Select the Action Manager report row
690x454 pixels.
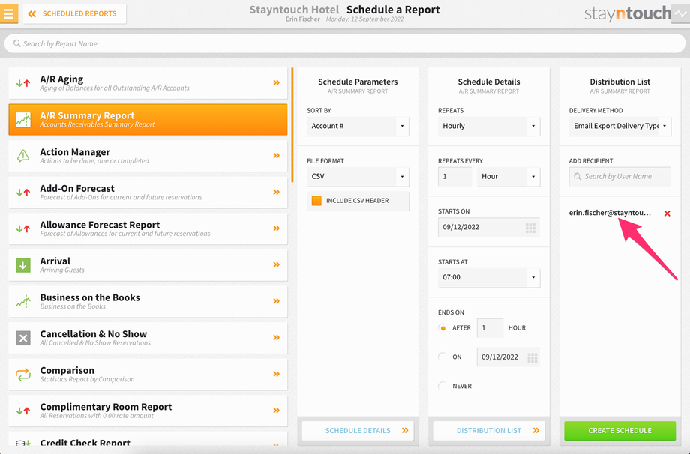pyautogui.click(x=148, y=156)
